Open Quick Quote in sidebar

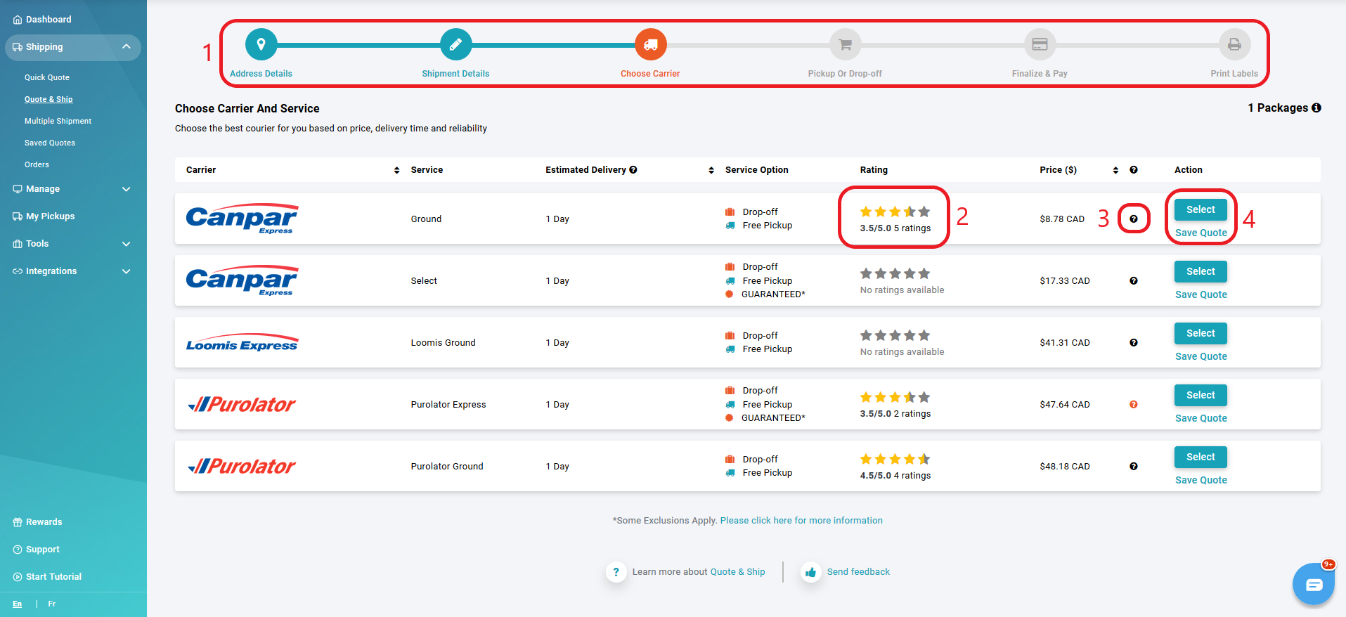(47, 77)
